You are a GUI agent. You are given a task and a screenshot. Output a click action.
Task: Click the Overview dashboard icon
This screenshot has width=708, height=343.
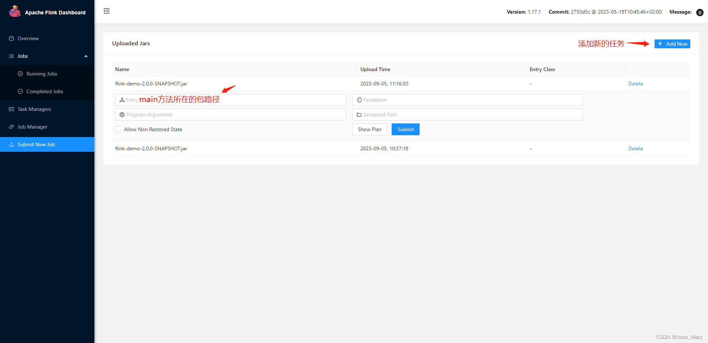point(11,38)
